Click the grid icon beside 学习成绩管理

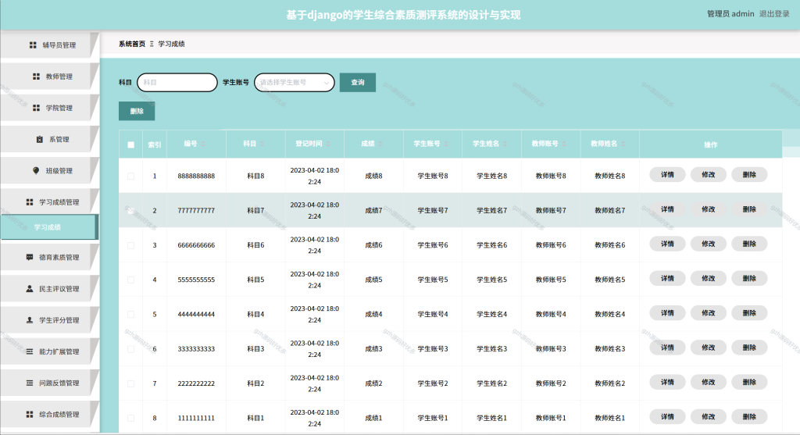(x=30, y=202)
